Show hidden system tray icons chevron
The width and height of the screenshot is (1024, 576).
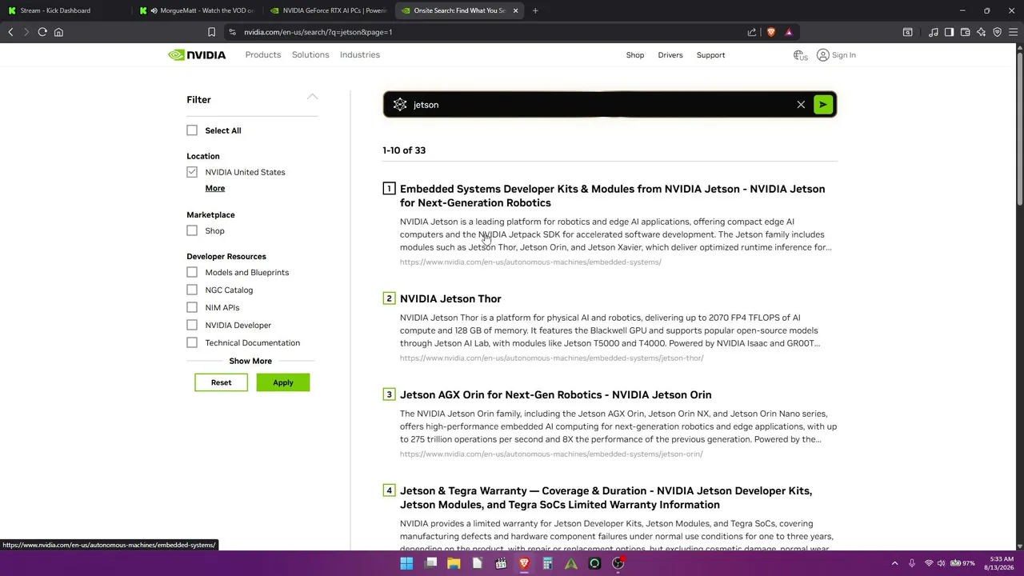(894, 563)
